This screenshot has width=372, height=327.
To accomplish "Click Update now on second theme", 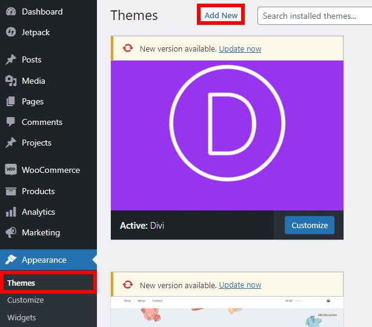I will coord(240,285).
